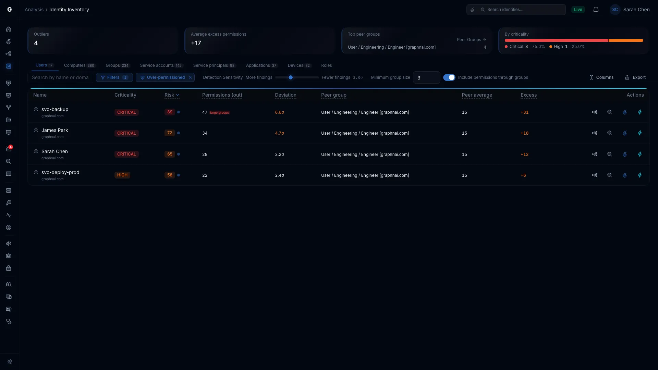Switch to the Computers tab
The width and height of the screenshot is (658, 370).
[x=80, y=65]
